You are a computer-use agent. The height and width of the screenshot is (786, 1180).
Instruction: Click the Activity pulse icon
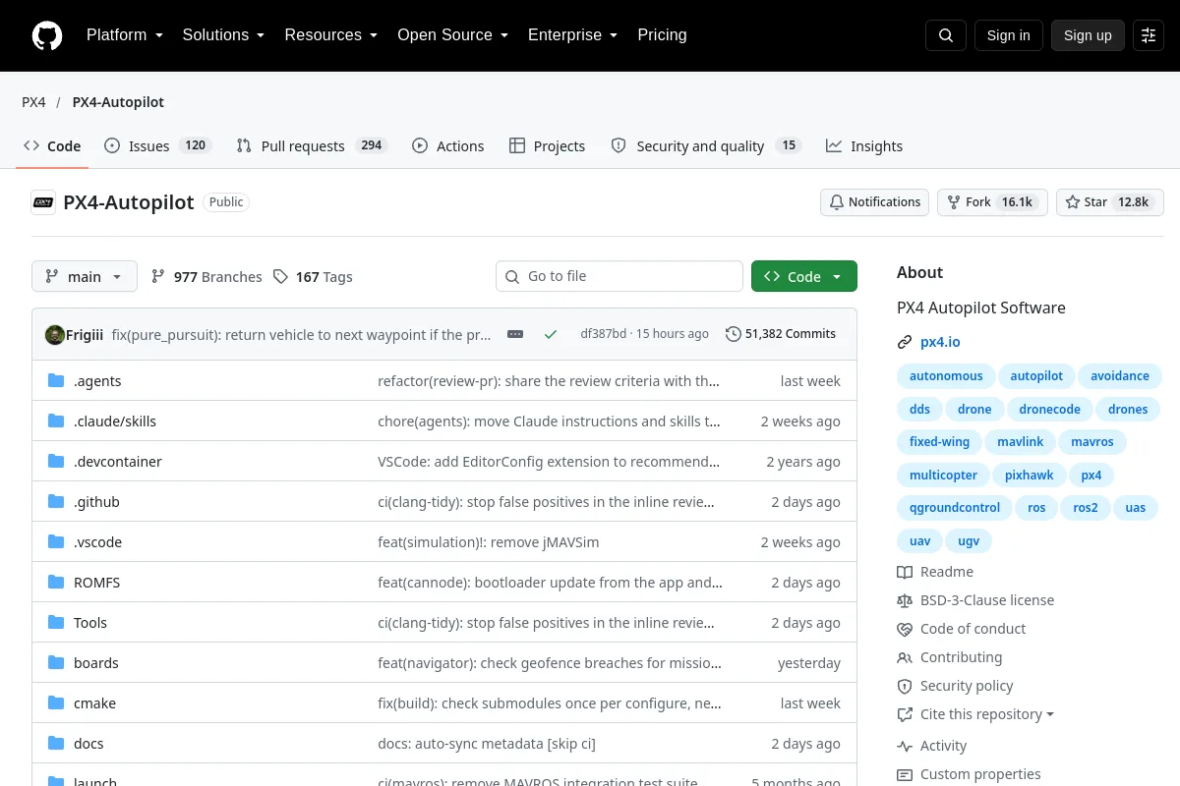click(x=905, y=746)
